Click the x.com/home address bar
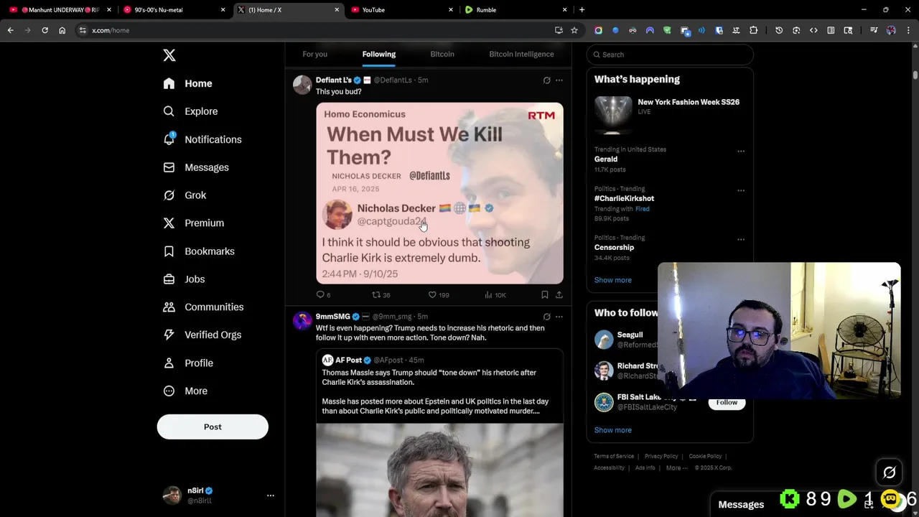919x517 pixels. (316, 30)
